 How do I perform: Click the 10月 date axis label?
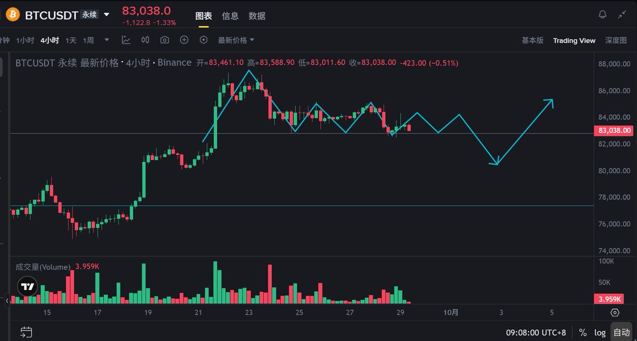[x=451, y=312]
